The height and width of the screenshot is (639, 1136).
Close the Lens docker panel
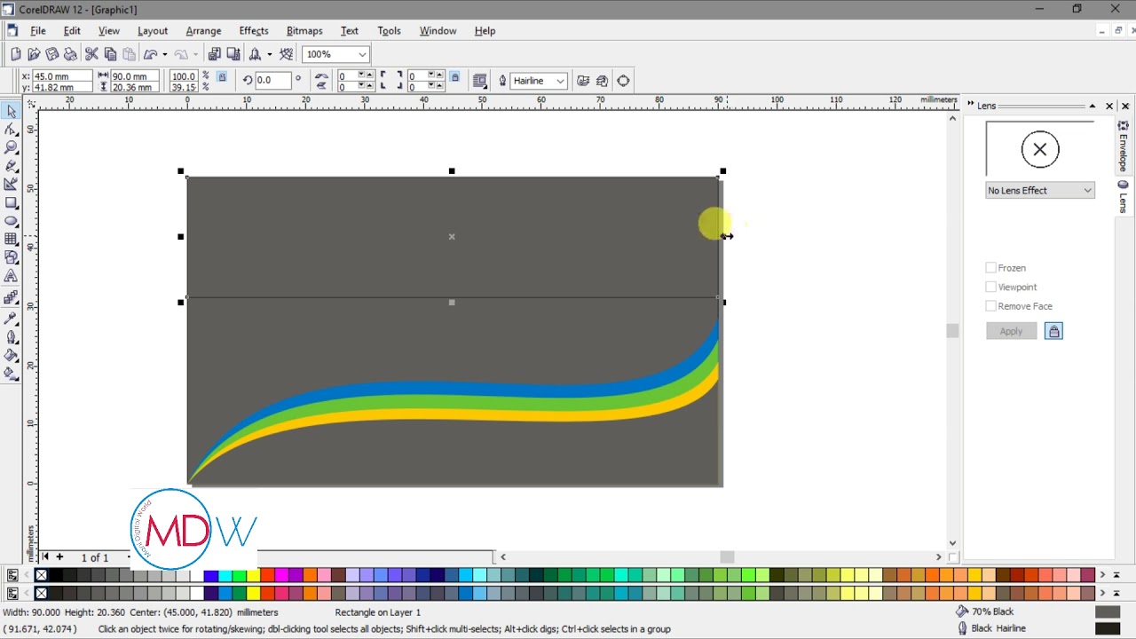pyautogui.click(x=1109, y=106)
